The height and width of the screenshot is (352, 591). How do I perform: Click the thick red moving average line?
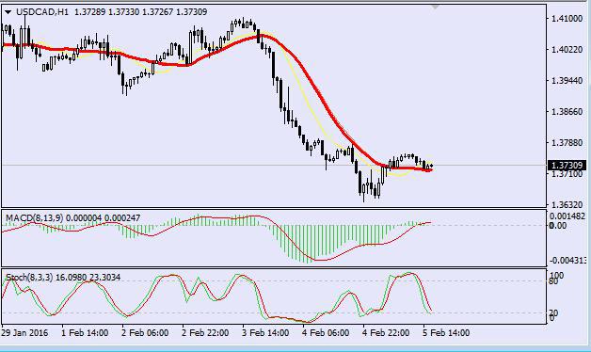point(324,102)
